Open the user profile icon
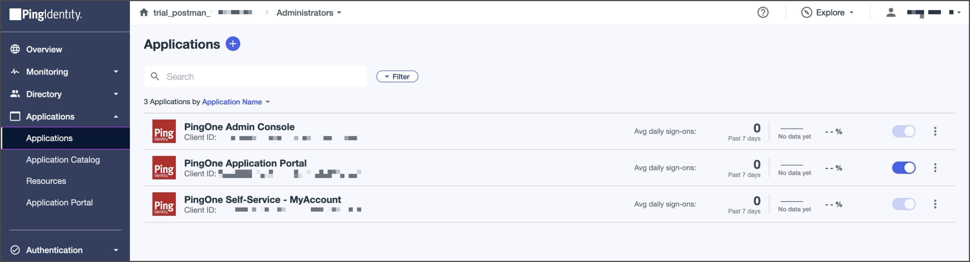The image size is (970, 262). (x=891, y=12)
